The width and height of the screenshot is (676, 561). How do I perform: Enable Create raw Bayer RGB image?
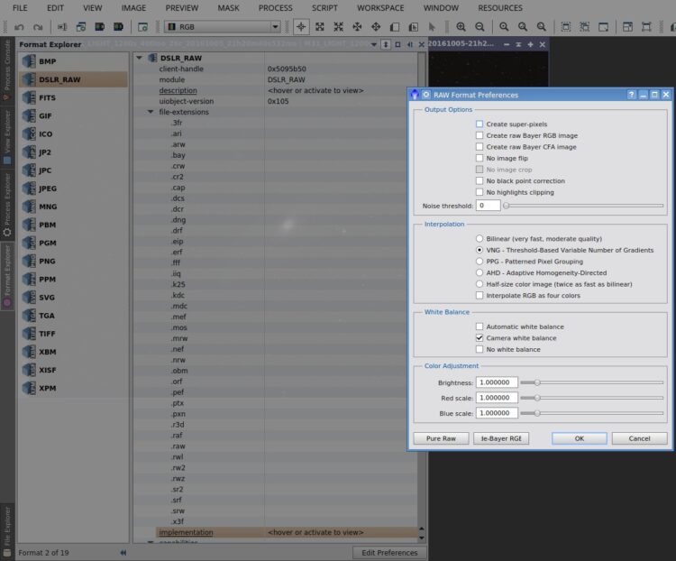(480, 135)
